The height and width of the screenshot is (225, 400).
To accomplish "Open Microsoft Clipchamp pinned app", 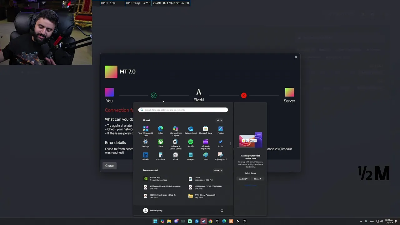I will click(206, 144).
